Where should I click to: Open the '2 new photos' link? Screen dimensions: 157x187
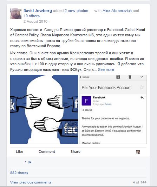tap(76, 11)
